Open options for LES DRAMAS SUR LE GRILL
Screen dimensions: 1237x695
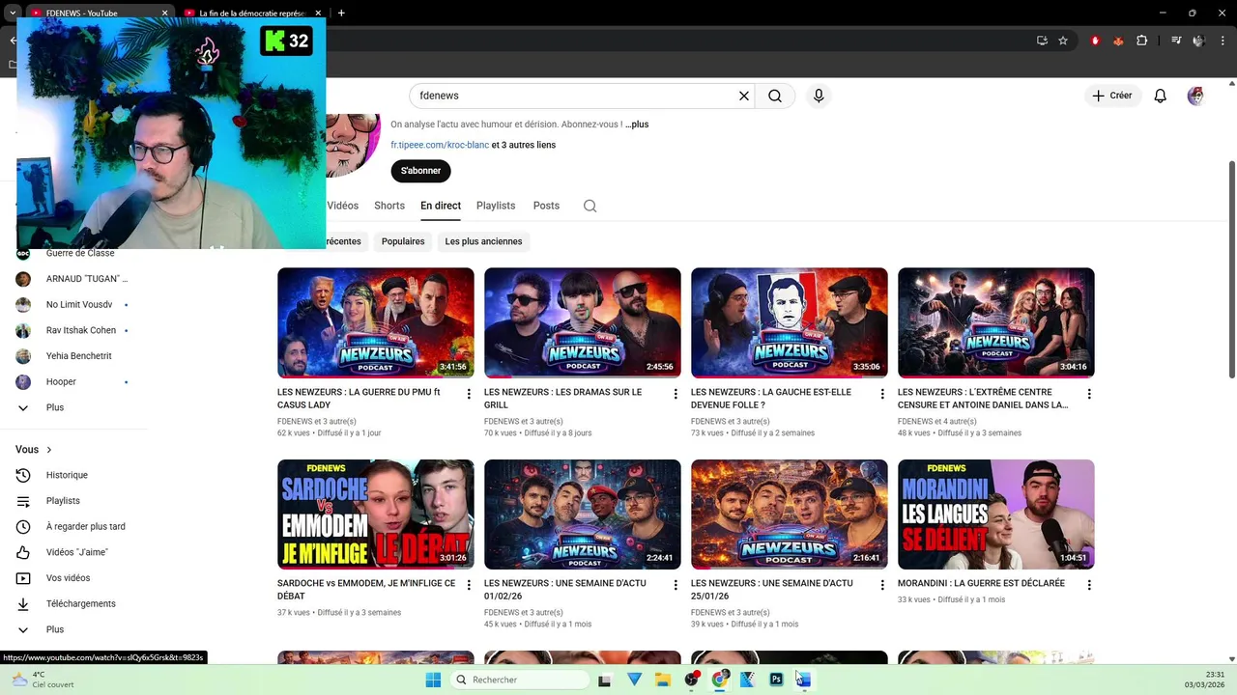[676, 394]
